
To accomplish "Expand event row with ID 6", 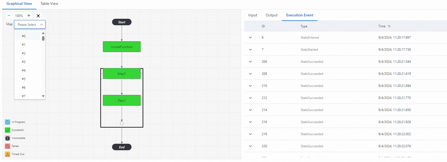I will click(x=251, y=38).
